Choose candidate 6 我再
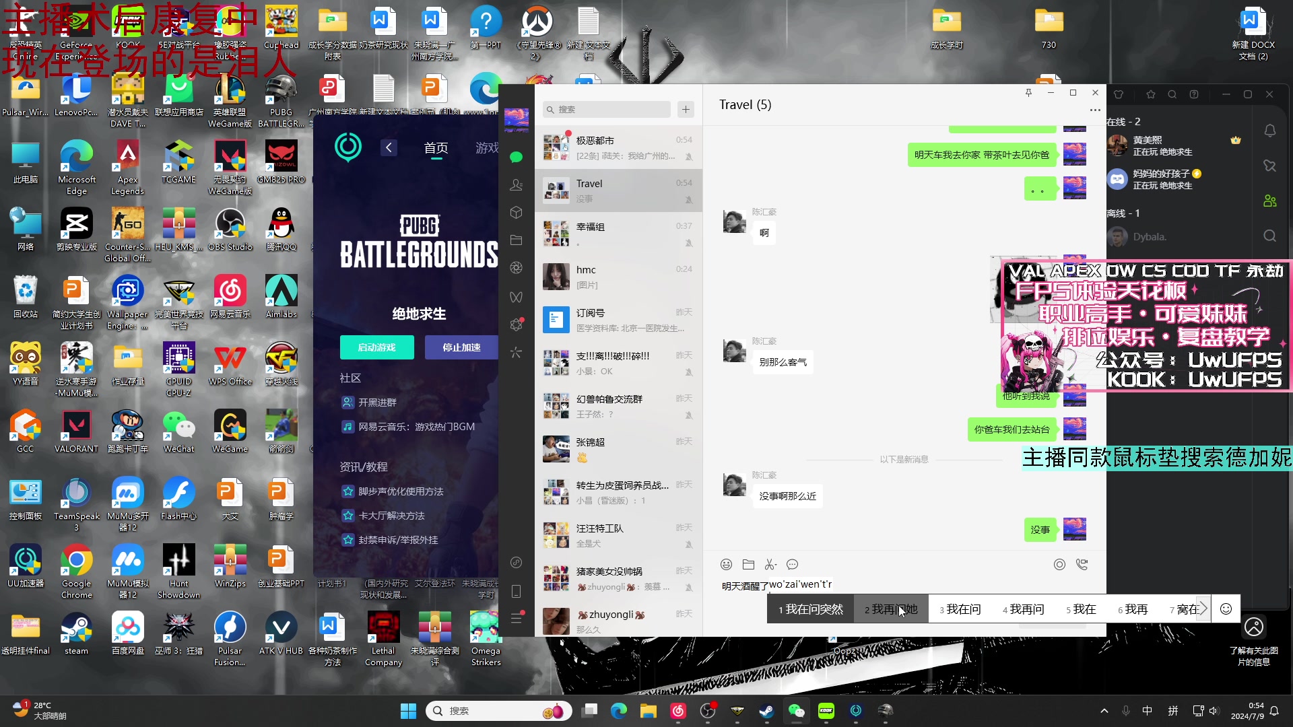Screen dimensions: 1293x727 click(1133, 609)
